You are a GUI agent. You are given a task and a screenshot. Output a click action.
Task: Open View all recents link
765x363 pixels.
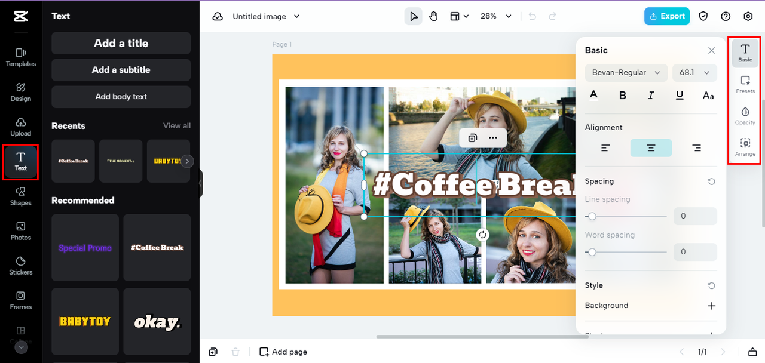point(177,125)
